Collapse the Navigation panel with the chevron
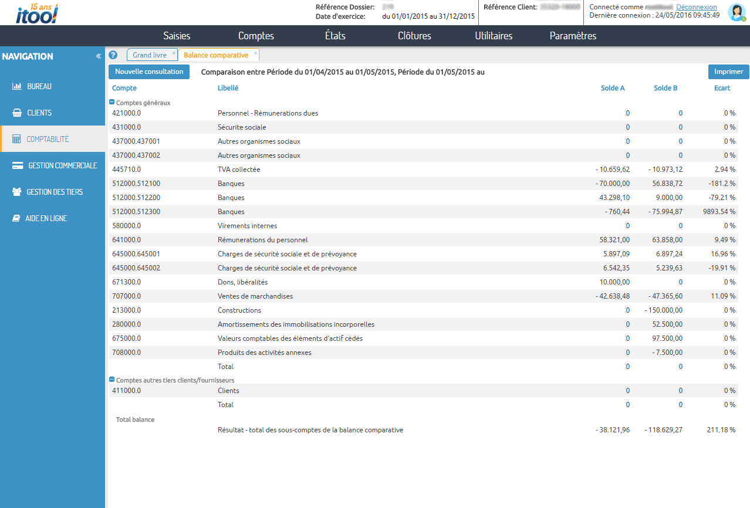750x508 pixels. tap(98, 56)
